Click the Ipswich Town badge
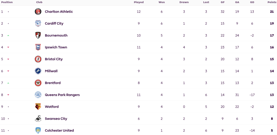 [38, 47]
